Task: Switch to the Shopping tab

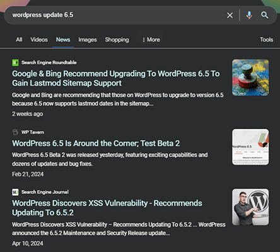Action: (117, 40)
